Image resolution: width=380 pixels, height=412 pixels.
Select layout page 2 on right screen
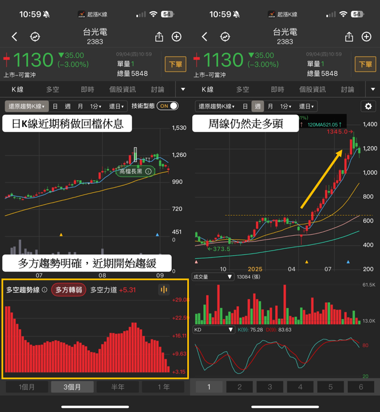click(239, 387)
